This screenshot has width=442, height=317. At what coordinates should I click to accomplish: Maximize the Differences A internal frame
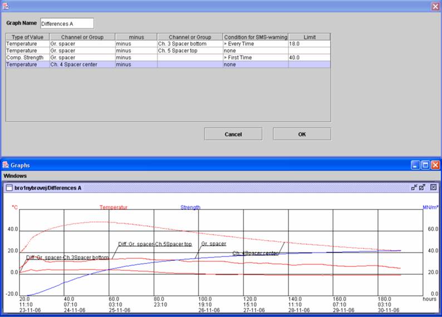tap(422, 187)
